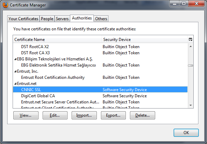Select EBG Elektronik Sertifika Hizmet Sağlayıcısı
This screenshot has width=207, height=144.
(100, 65)
